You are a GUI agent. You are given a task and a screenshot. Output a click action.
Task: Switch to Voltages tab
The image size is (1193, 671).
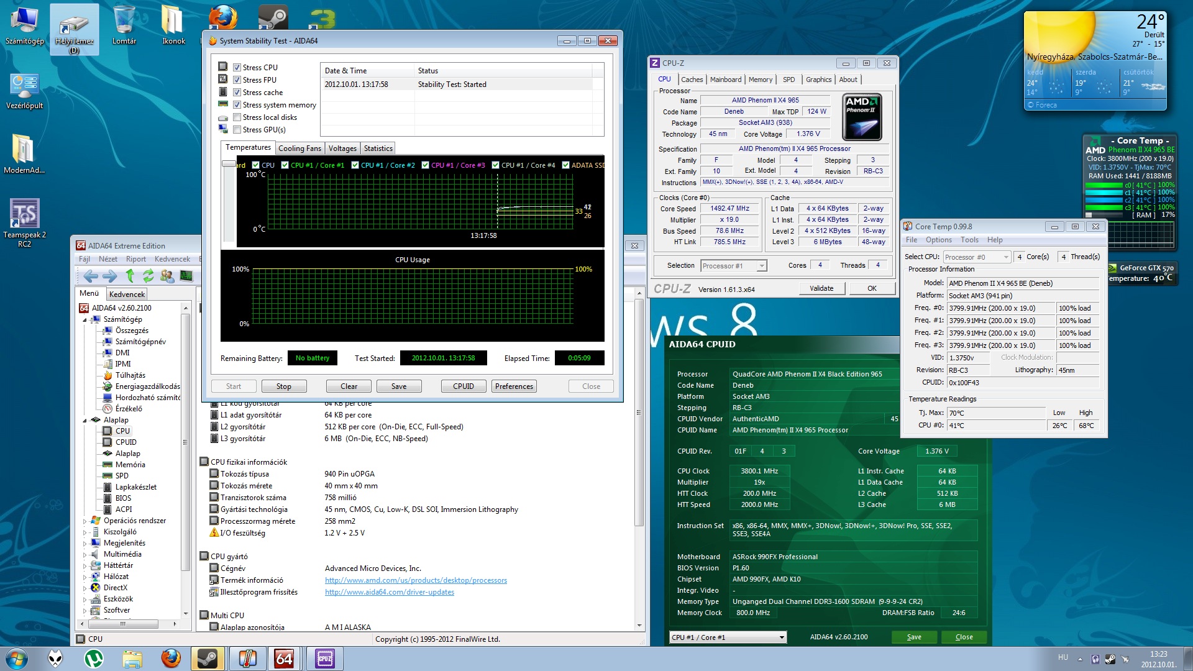coord(342,148)
